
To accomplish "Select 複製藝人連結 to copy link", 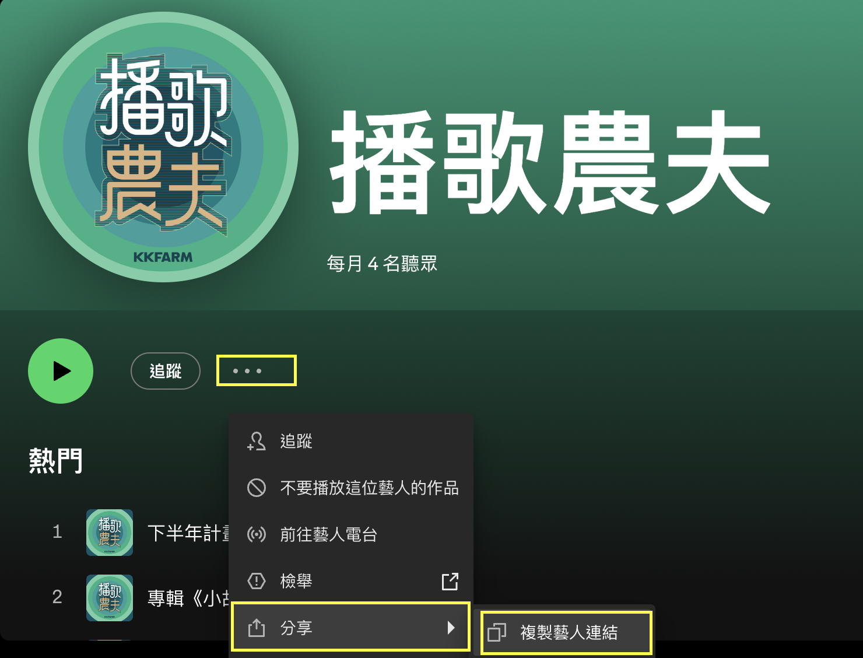I will point(566,632).
